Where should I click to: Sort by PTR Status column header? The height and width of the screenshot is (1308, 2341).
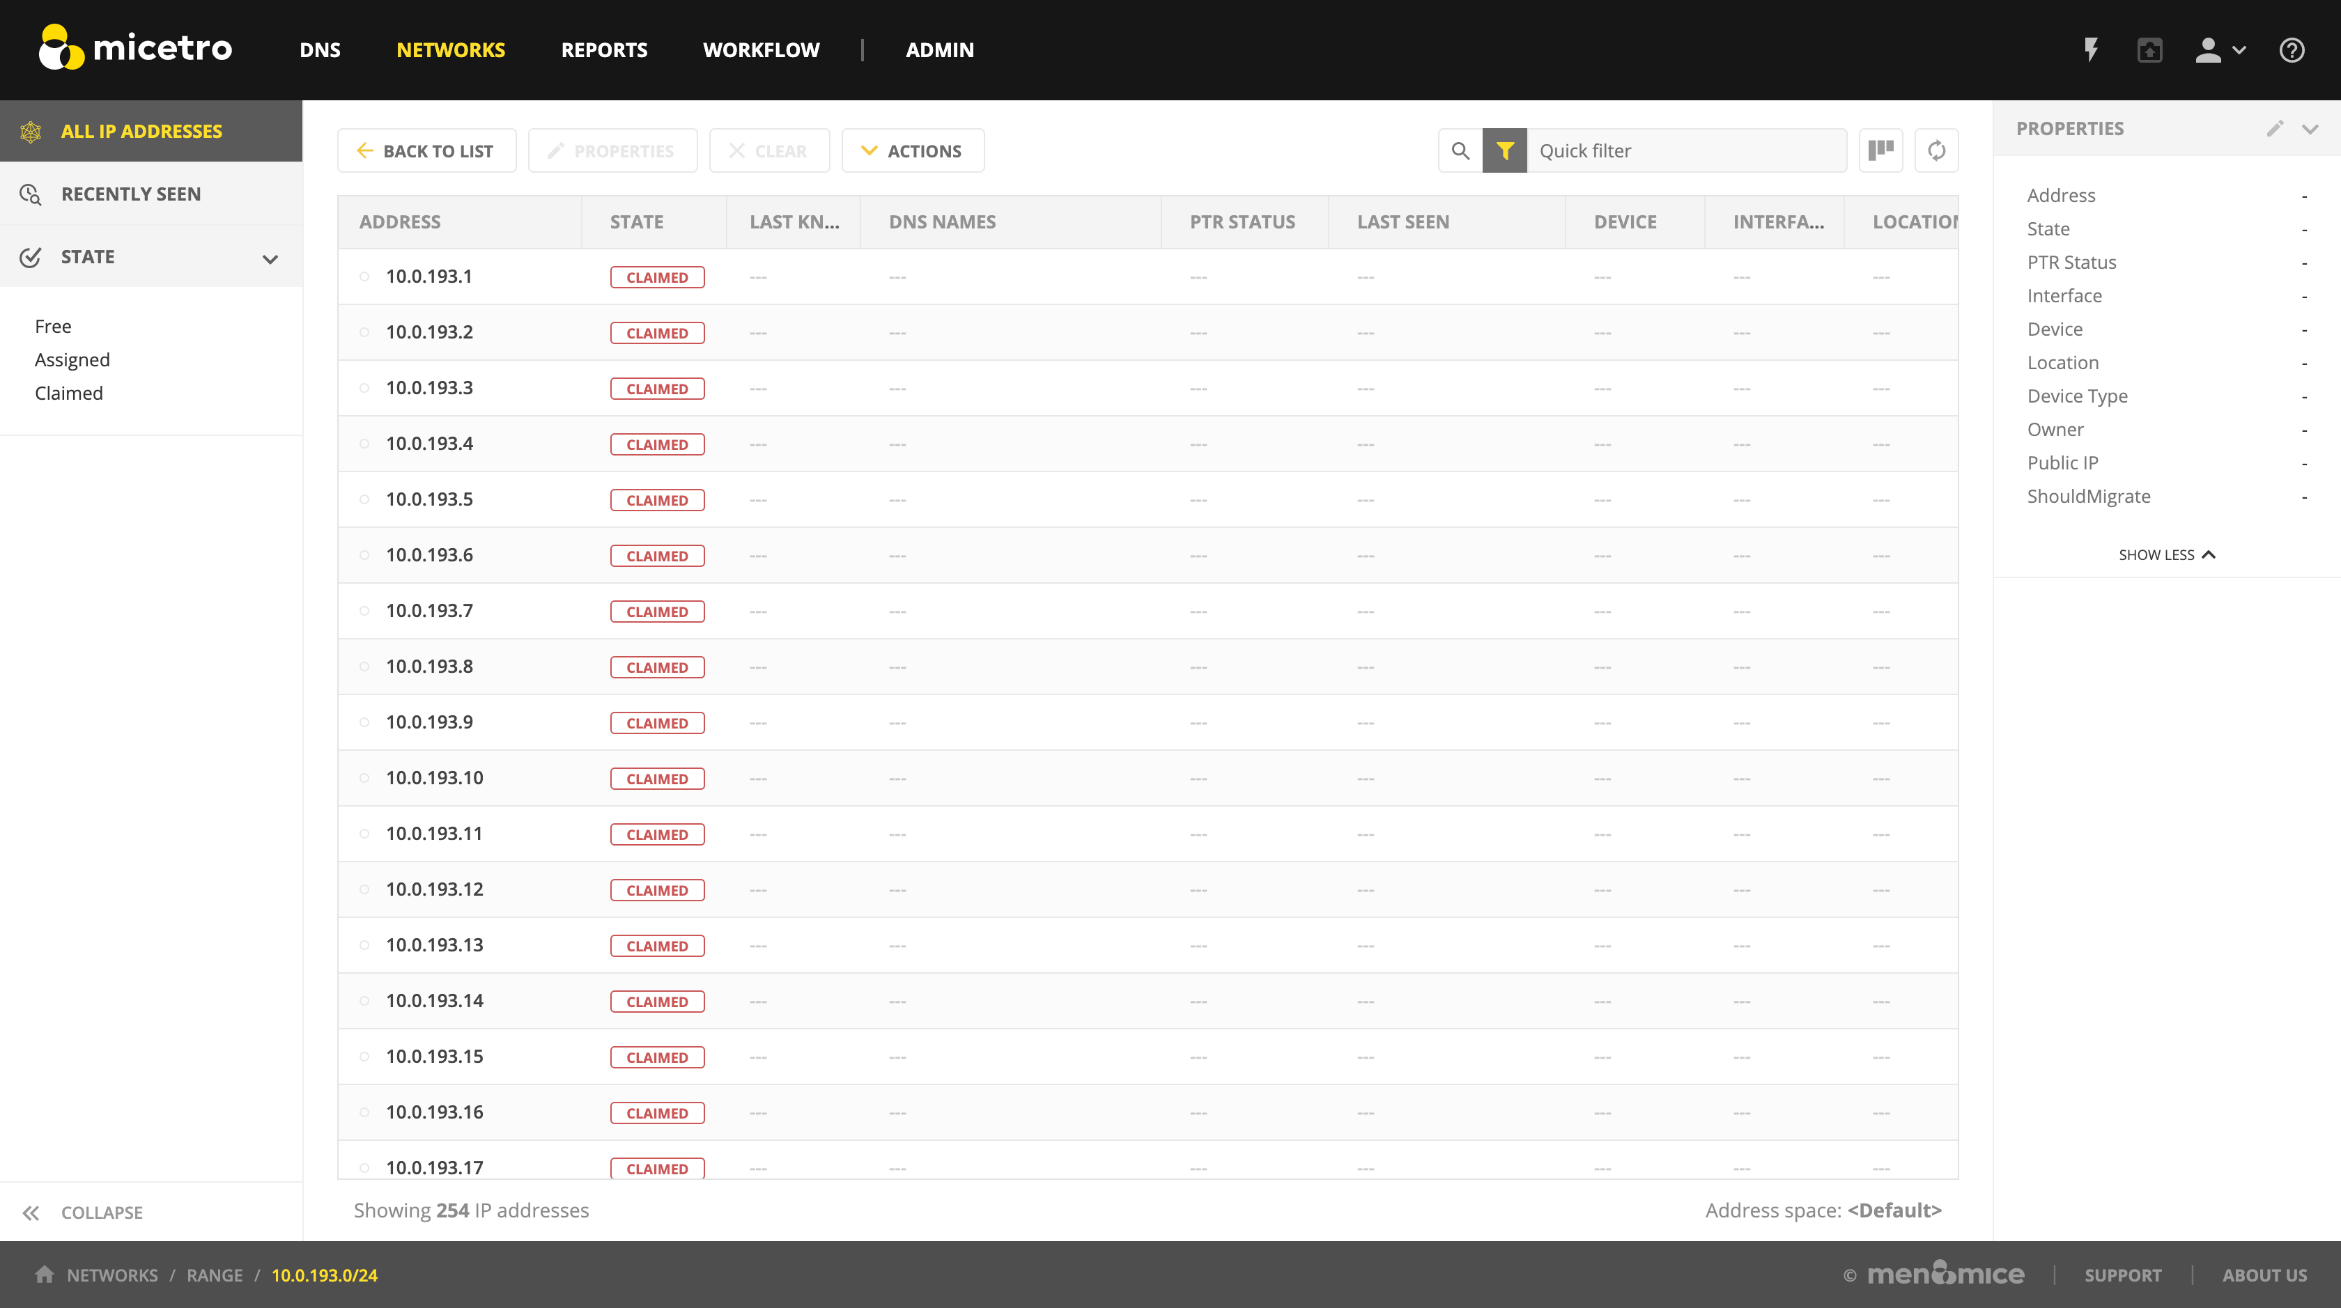click(1245, 223)
